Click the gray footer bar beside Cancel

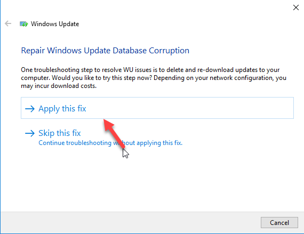(130, 222)
